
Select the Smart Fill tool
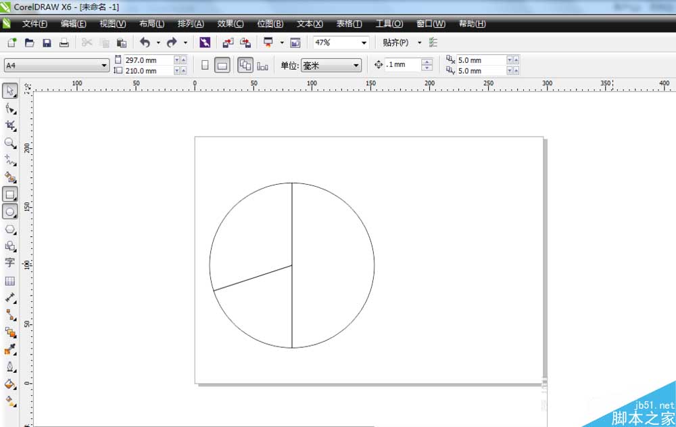coord(10,177)
